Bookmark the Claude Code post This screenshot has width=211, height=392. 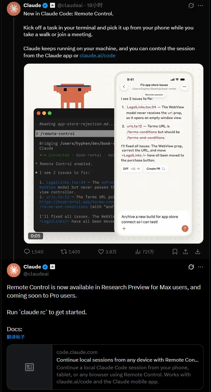point(175,252)
